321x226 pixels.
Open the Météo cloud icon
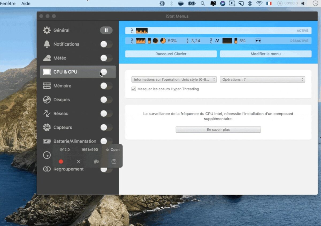click(x=47, y=58)
